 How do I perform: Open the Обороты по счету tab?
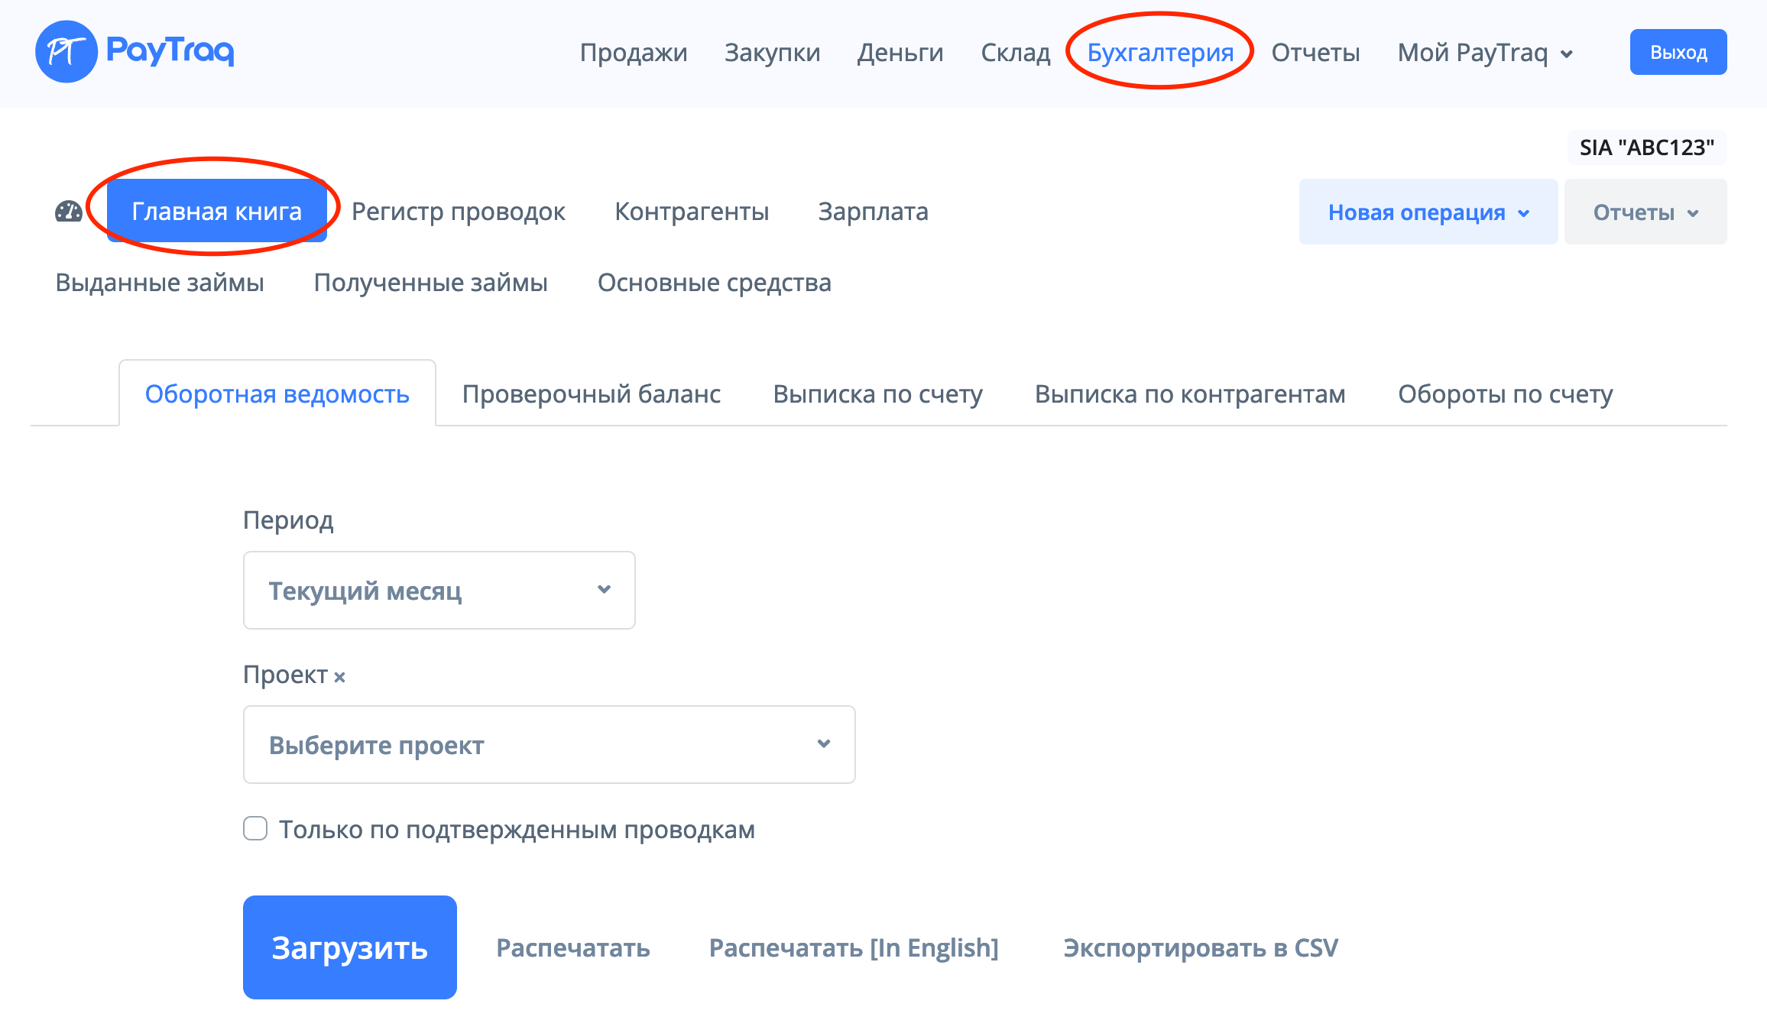(1505, 394)
